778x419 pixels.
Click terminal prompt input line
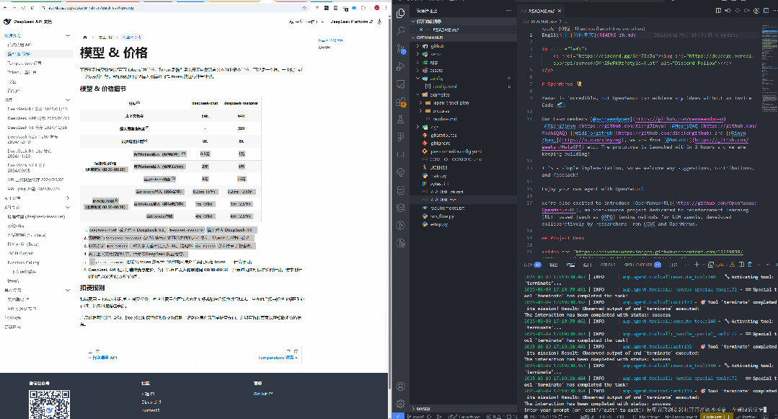(645, 410)
